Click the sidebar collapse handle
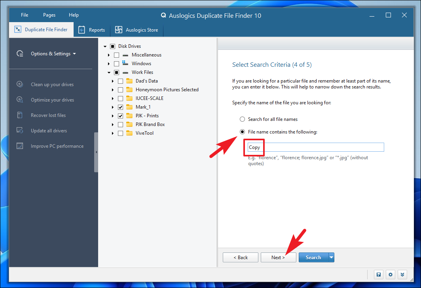421x288 pixels. [x=96, y=152]
